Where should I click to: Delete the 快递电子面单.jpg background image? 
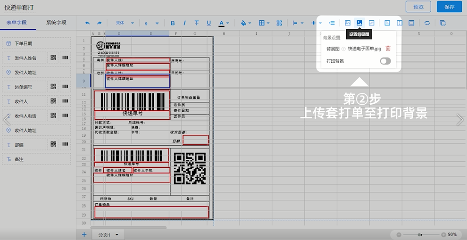388,49
